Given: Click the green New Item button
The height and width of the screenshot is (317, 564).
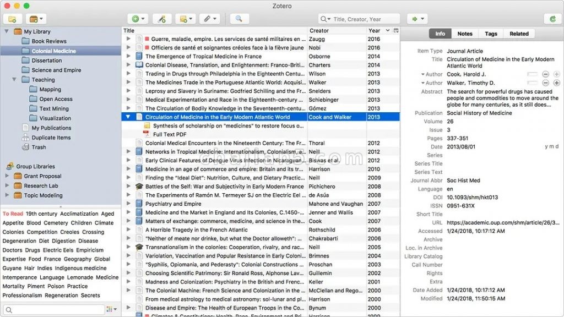Looking at the screenshot, I should (x=138, y=19).
